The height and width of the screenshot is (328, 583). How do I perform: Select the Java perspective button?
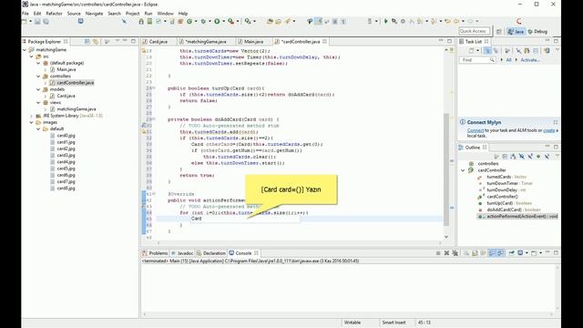coord(517,32)
